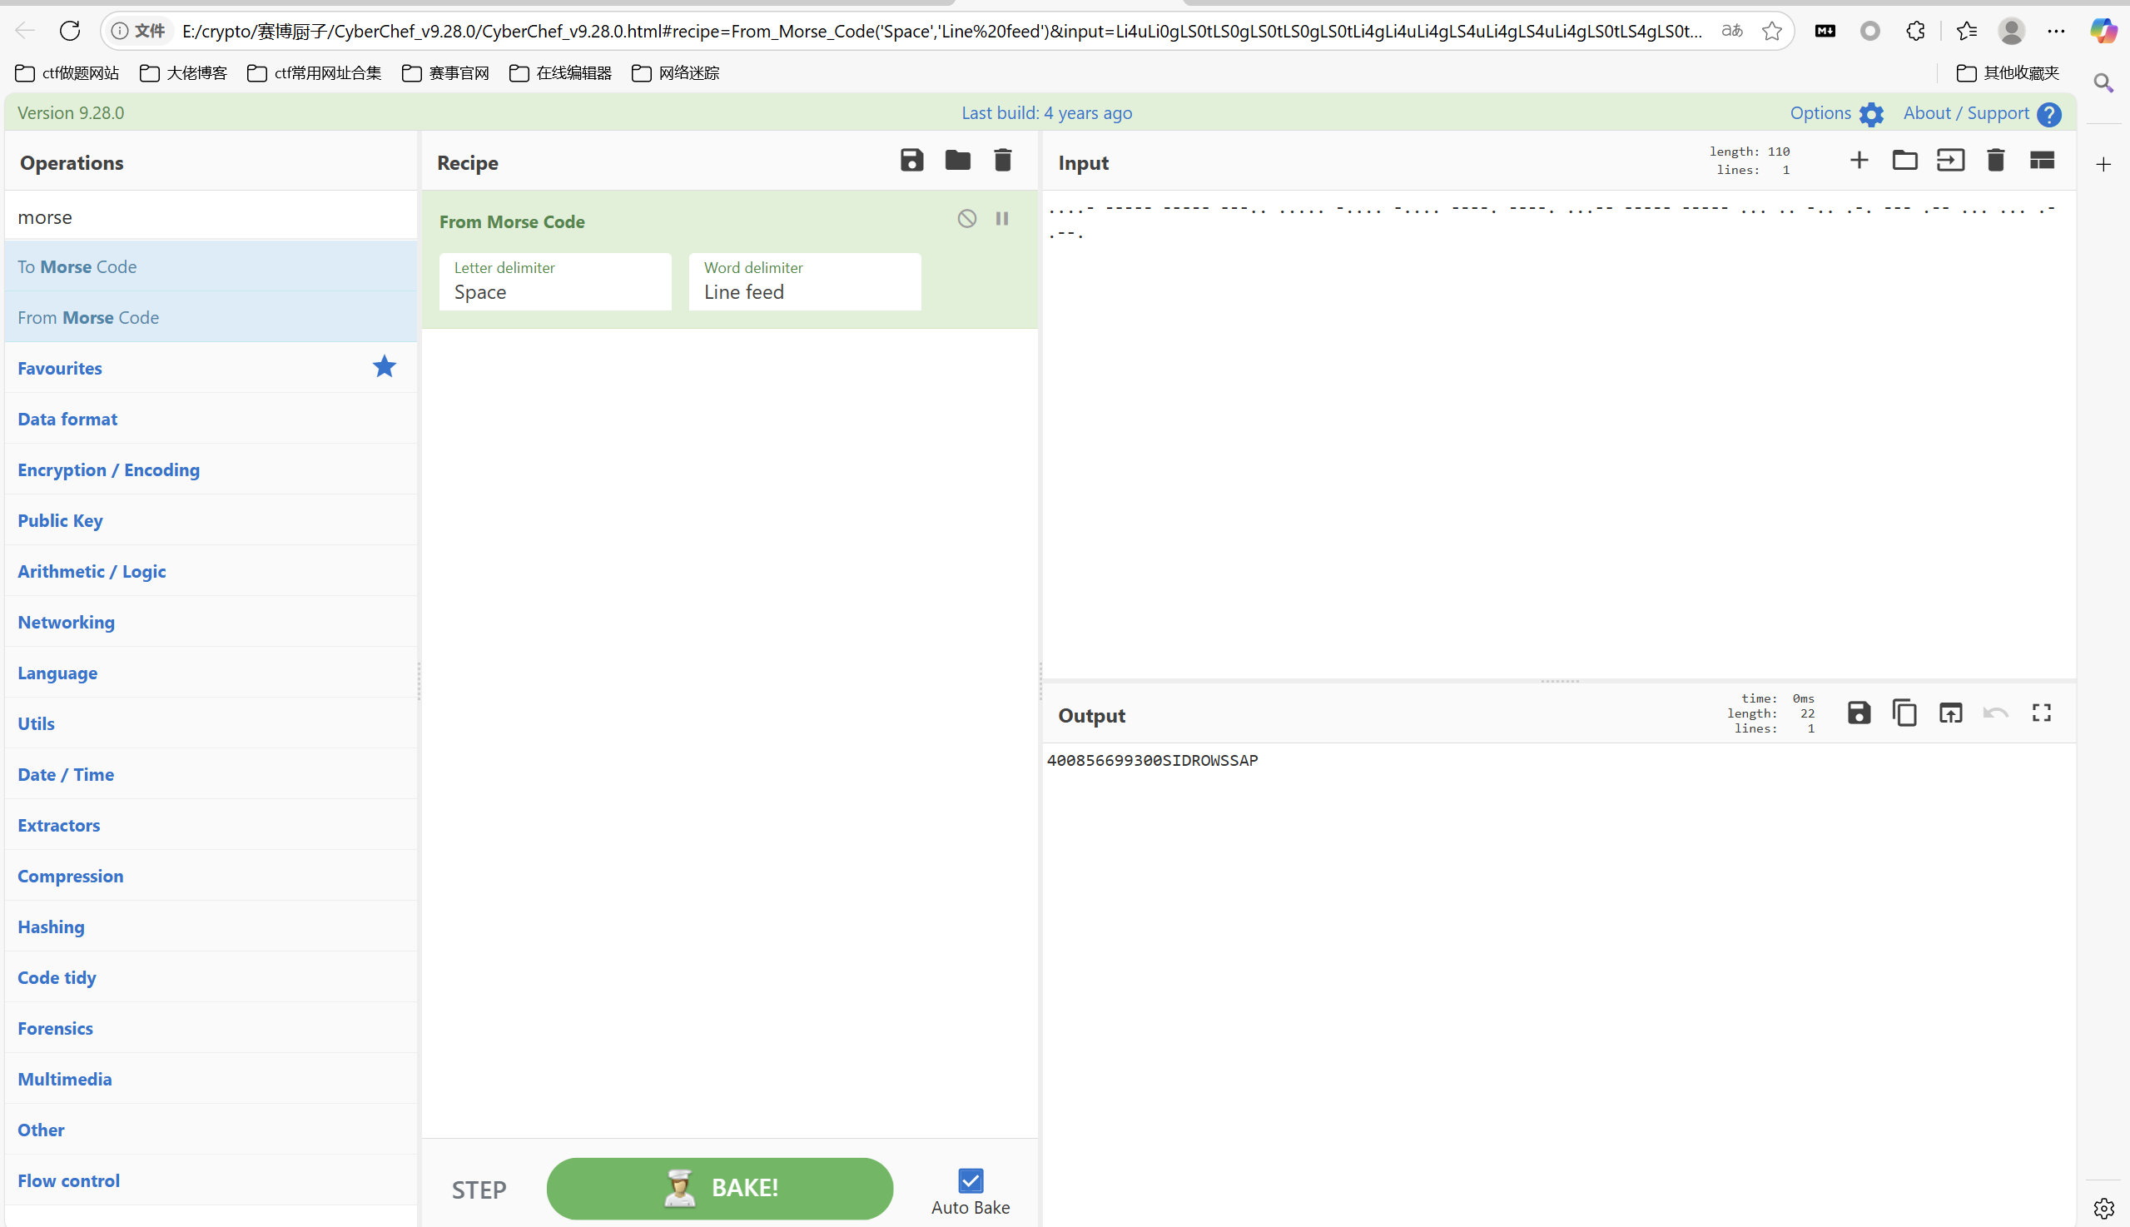Expand the Data format category

click(x=211, y=419)
